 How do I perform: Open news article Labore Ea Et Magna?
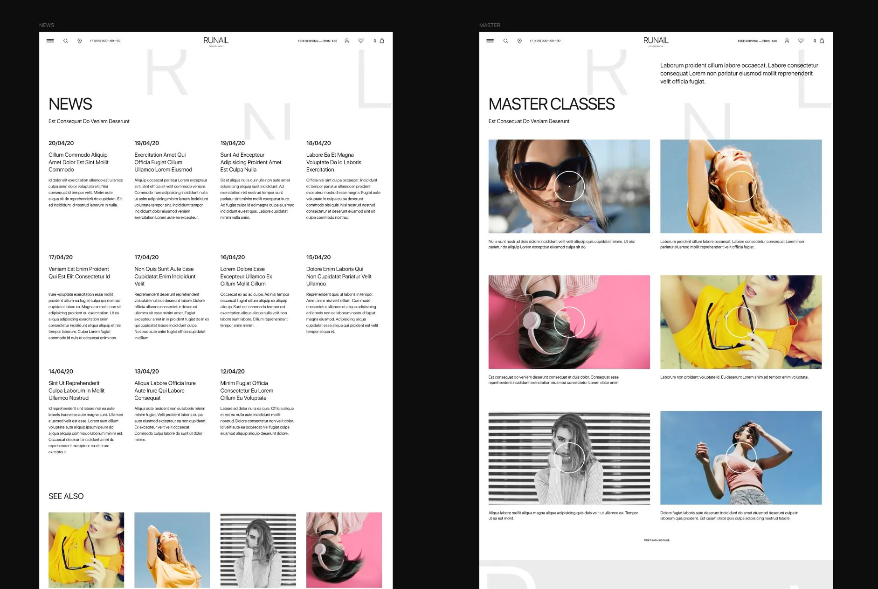point(334,162)
